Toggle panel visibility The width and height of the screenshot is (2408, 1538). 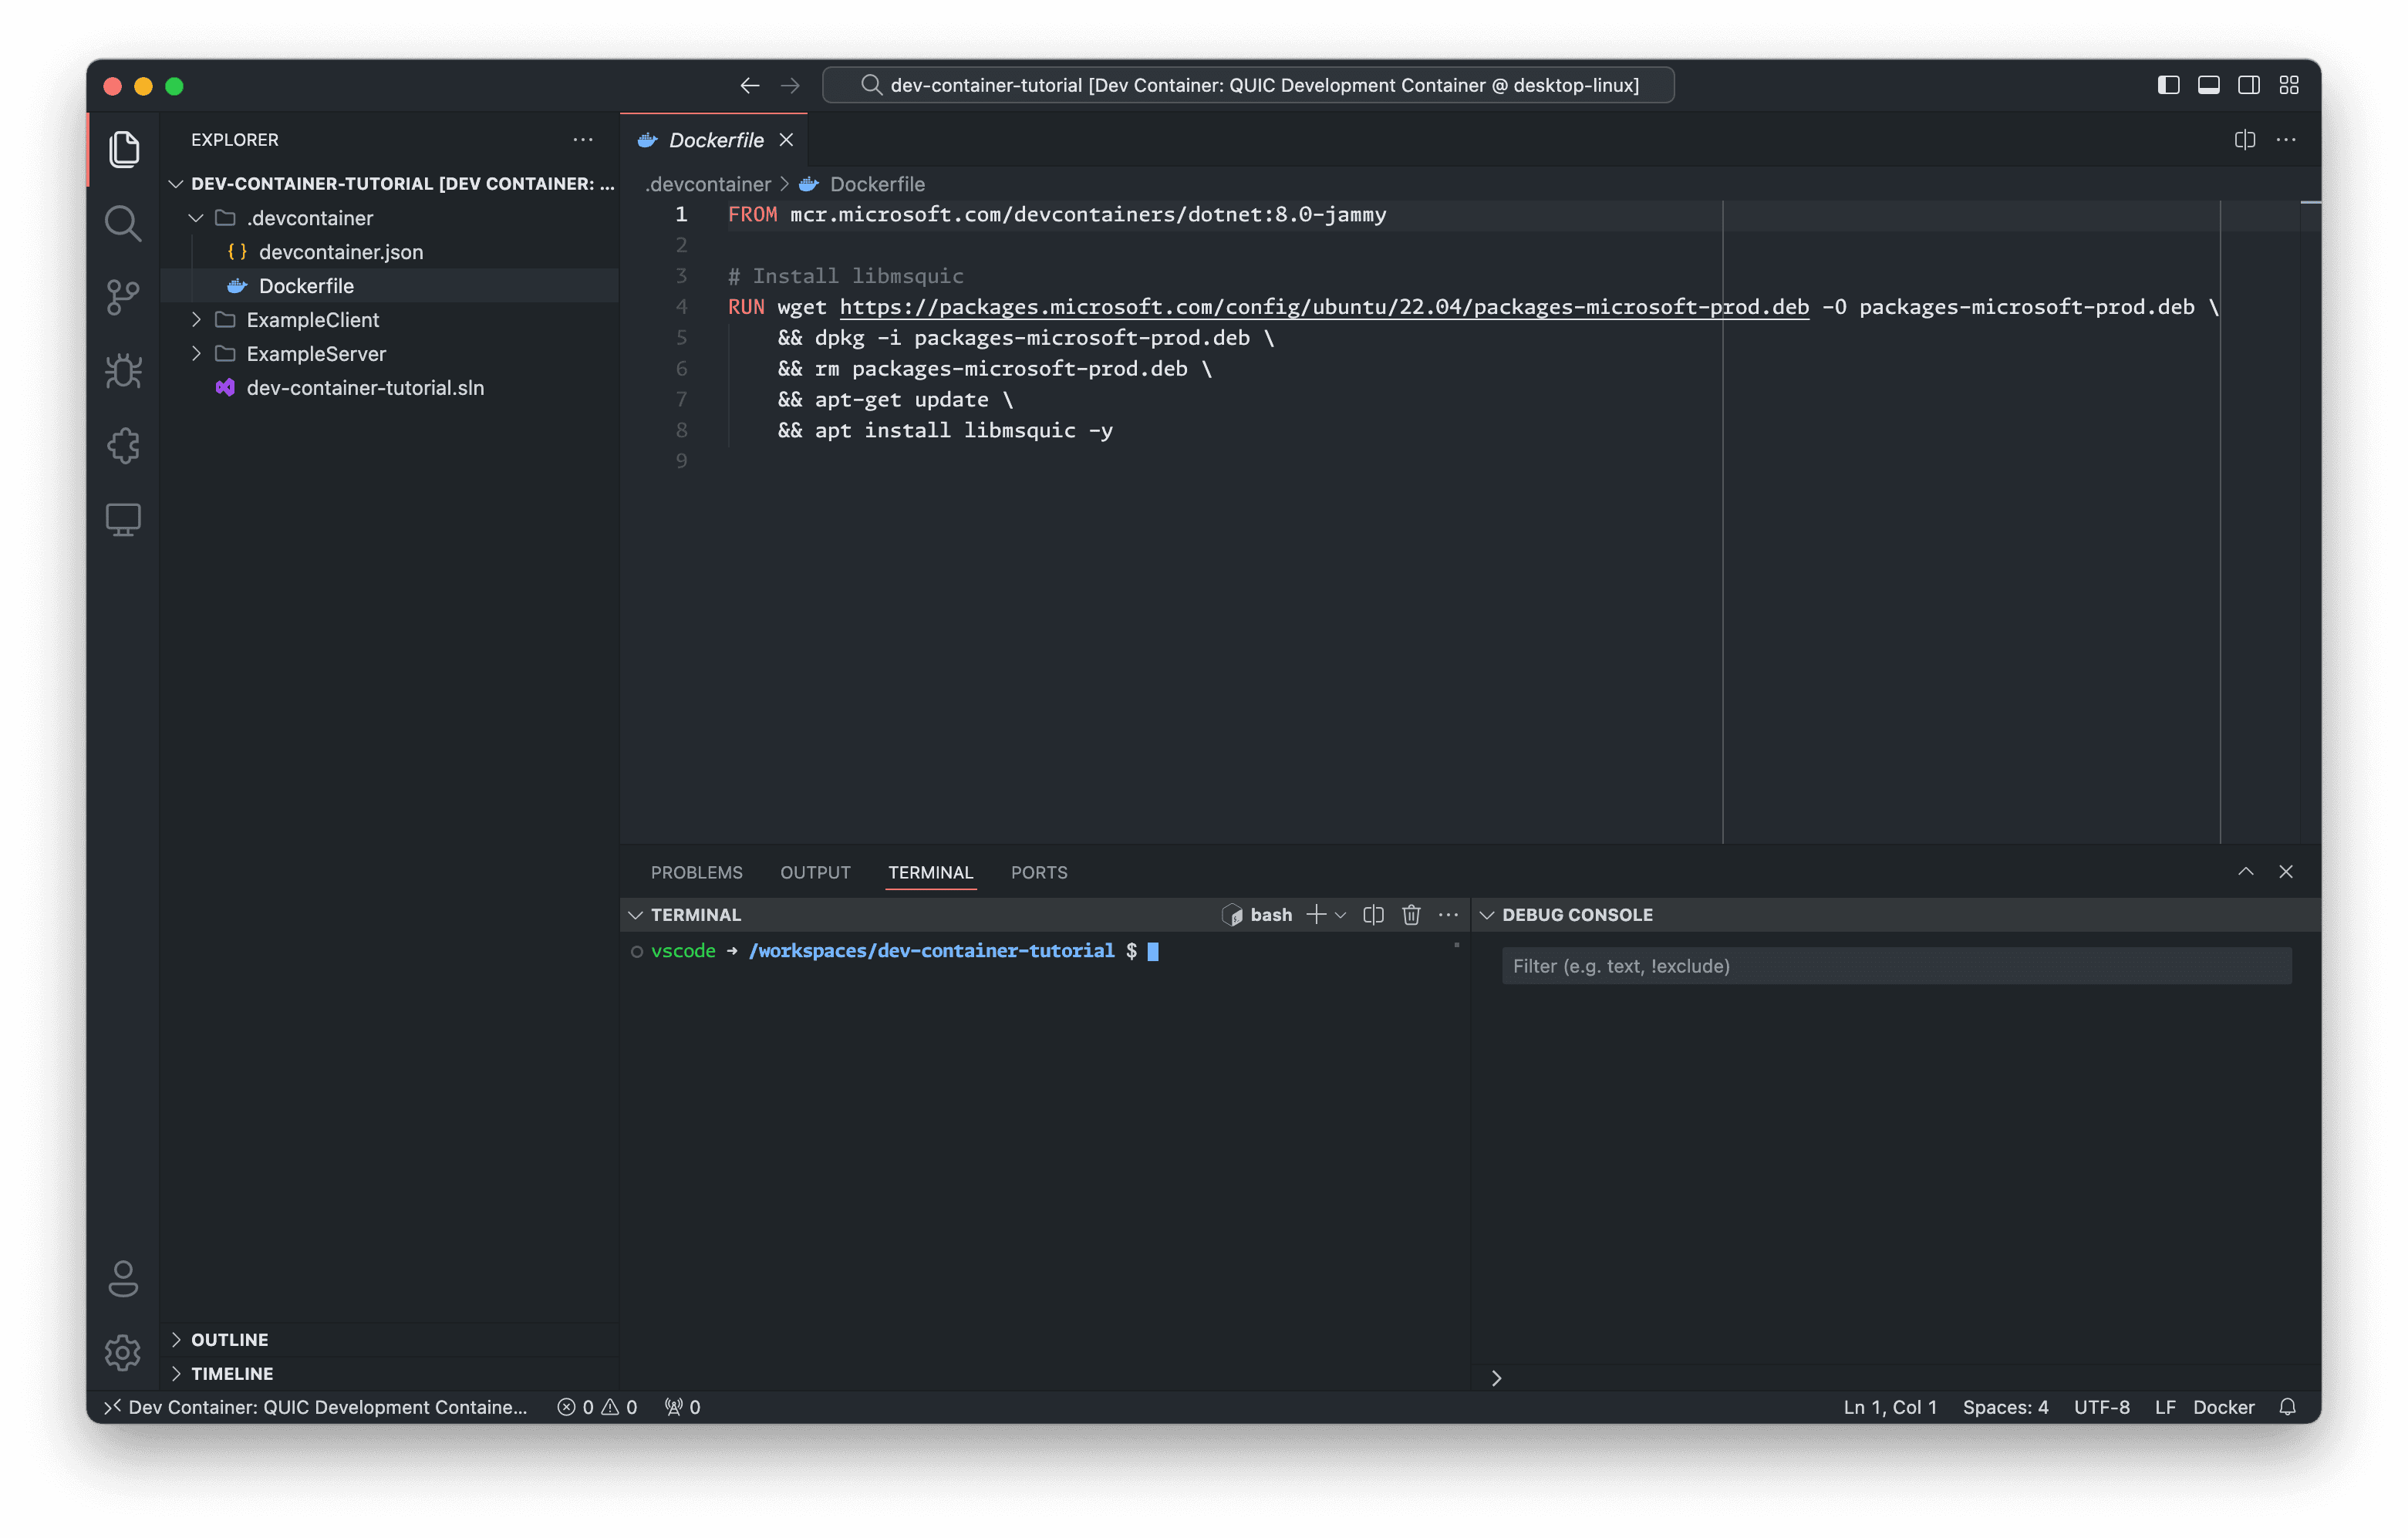[x=2208, y=85]
